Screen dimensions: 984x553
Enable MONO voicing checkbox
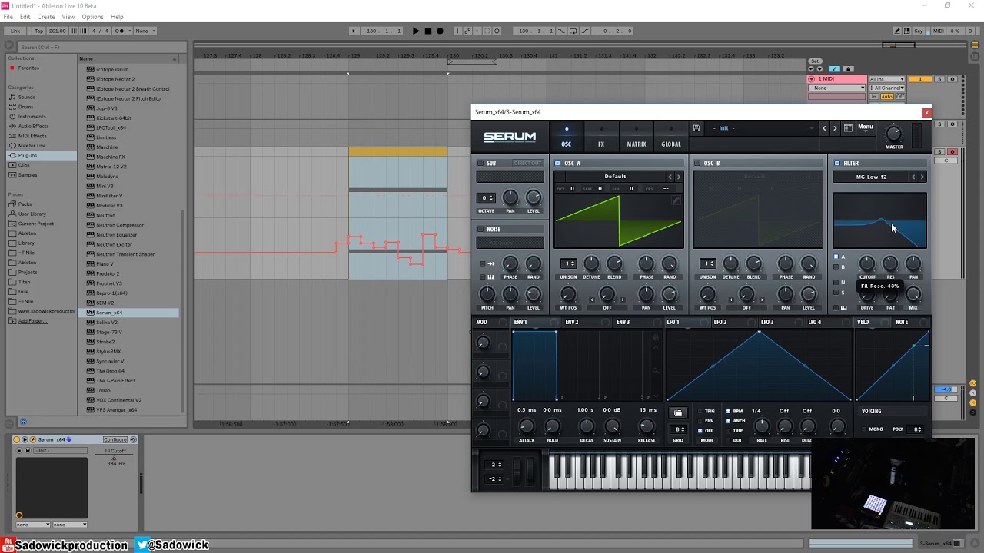pos(864,429)
